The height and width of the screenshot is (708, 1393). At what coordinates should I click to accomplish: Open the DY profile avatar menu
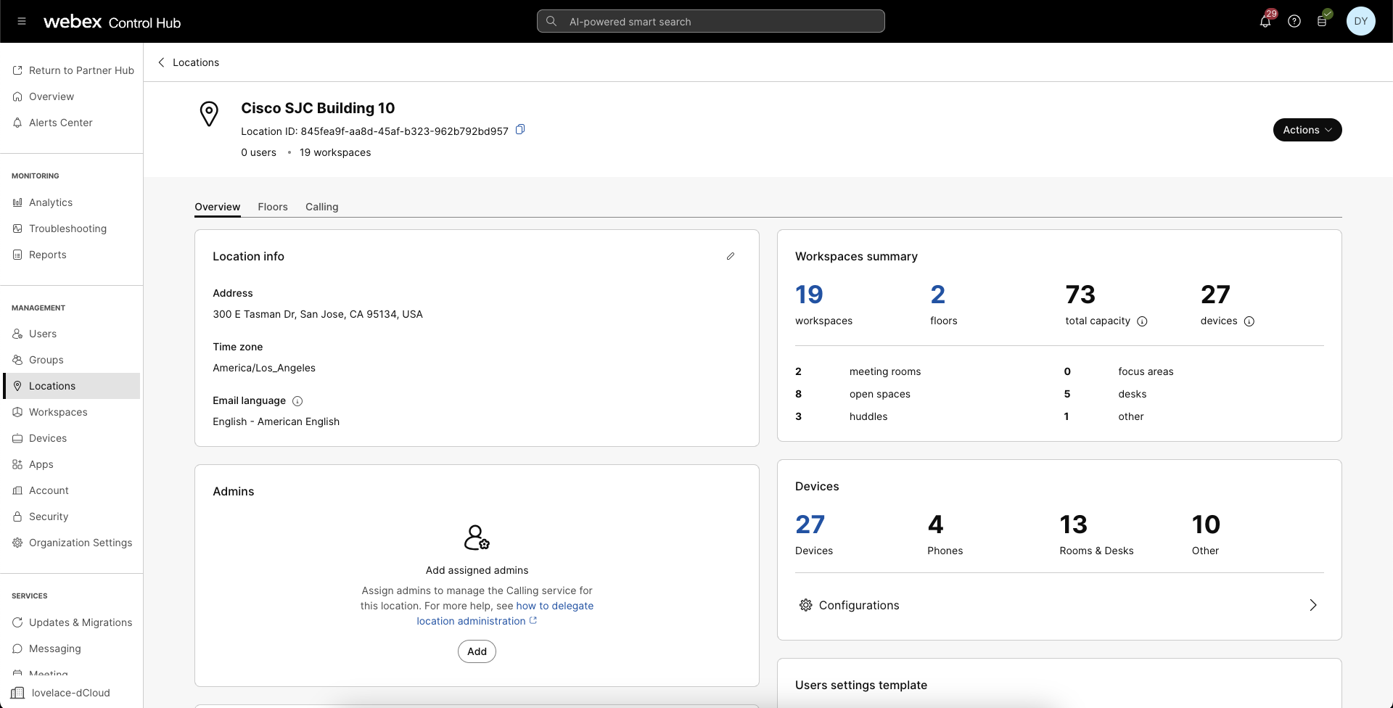[x=1361, y=21]
